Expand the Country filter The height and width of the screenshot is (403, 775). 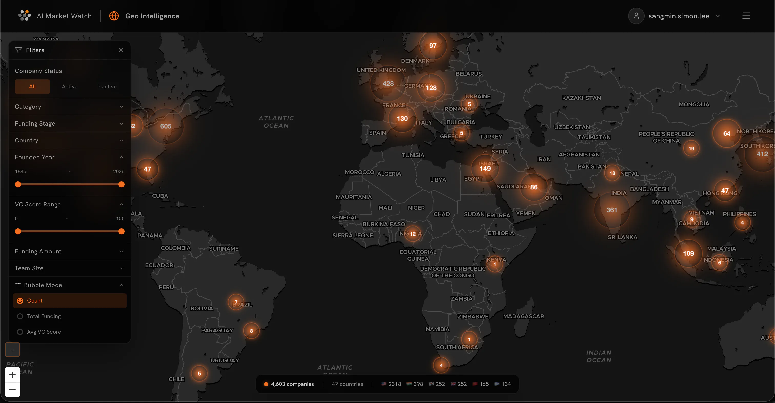(x=69, y=140)
